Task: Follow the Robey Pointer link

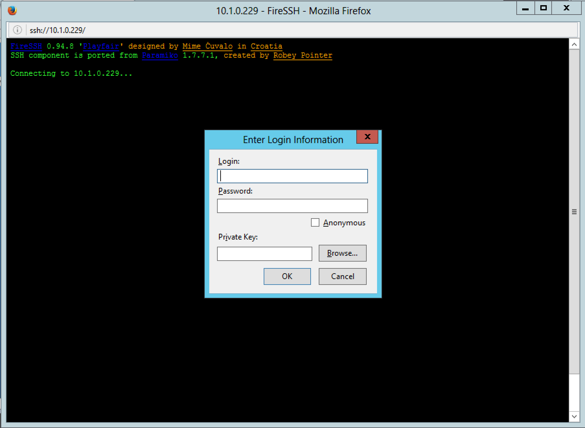Action: click(303, 55)
